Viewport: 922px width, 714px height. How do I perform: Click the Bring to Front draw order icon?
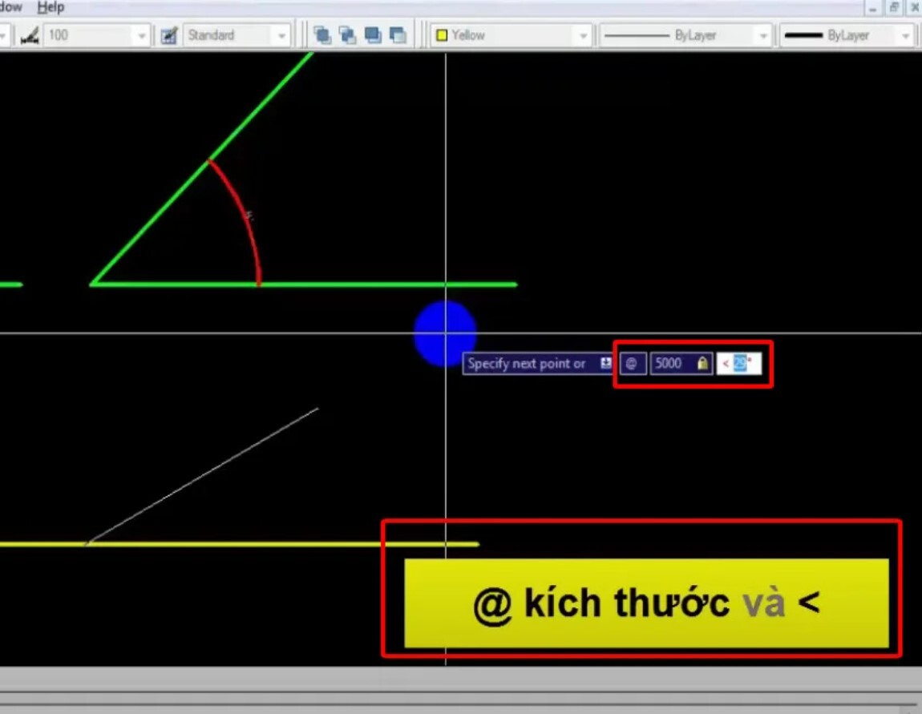click(x=322, y=35)
